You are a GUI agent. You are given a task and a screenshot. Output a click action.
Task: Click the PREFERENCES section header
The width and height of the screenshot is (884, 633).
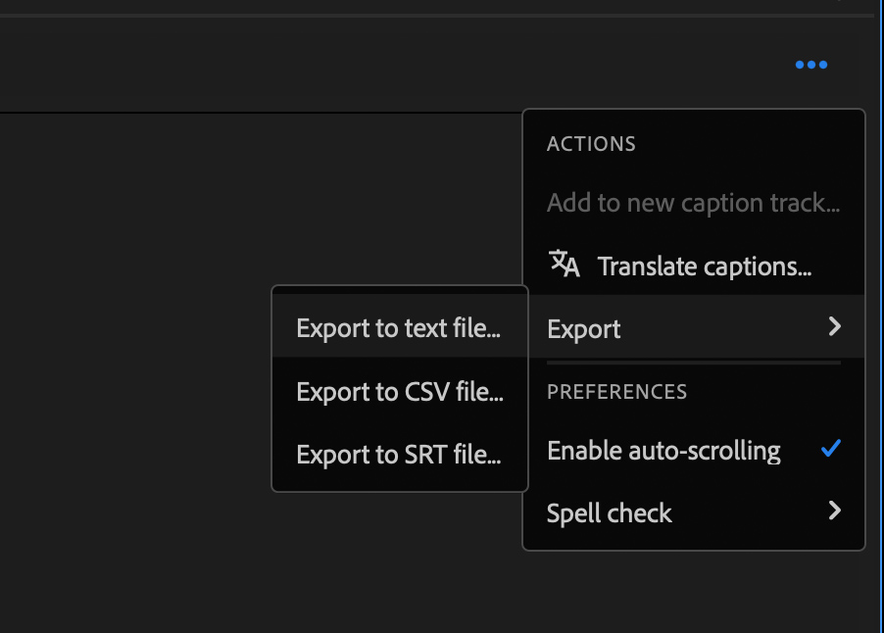pyautogui.click(x=617, y=392)
